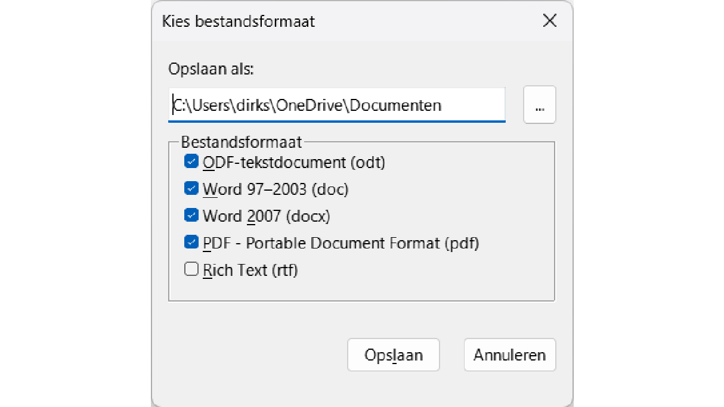
Task: Click the "Bestandsformaat" group heading
Action: pos(242,142)
